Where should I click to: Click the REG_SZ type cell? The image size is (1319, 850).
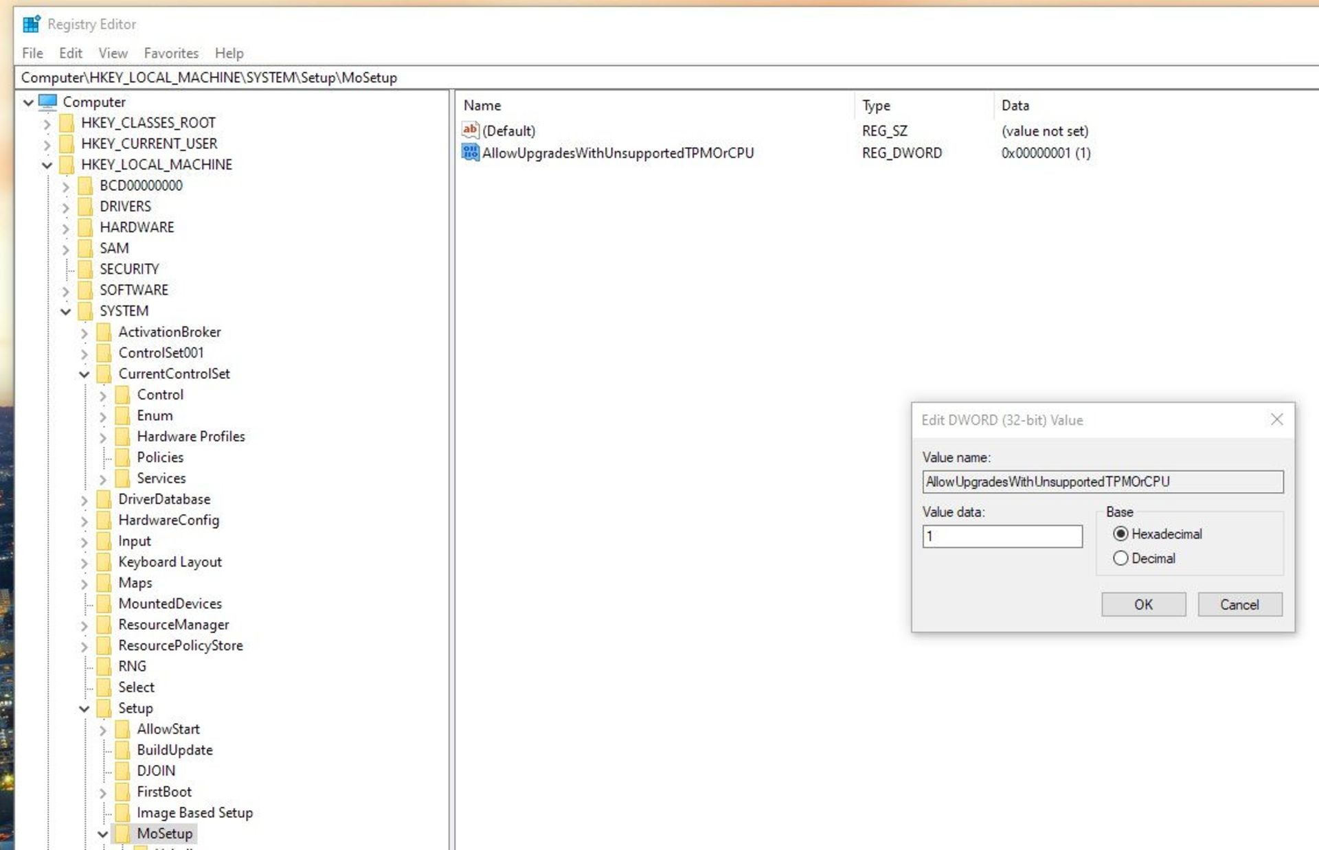point(885,130)
